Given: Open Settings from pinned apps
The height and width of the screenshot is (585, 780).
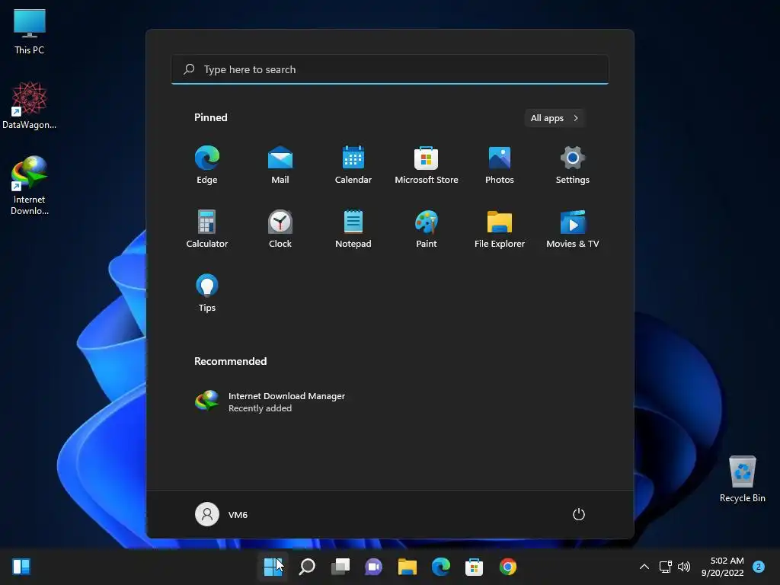Looking at the screenshot, I should 573,165.
